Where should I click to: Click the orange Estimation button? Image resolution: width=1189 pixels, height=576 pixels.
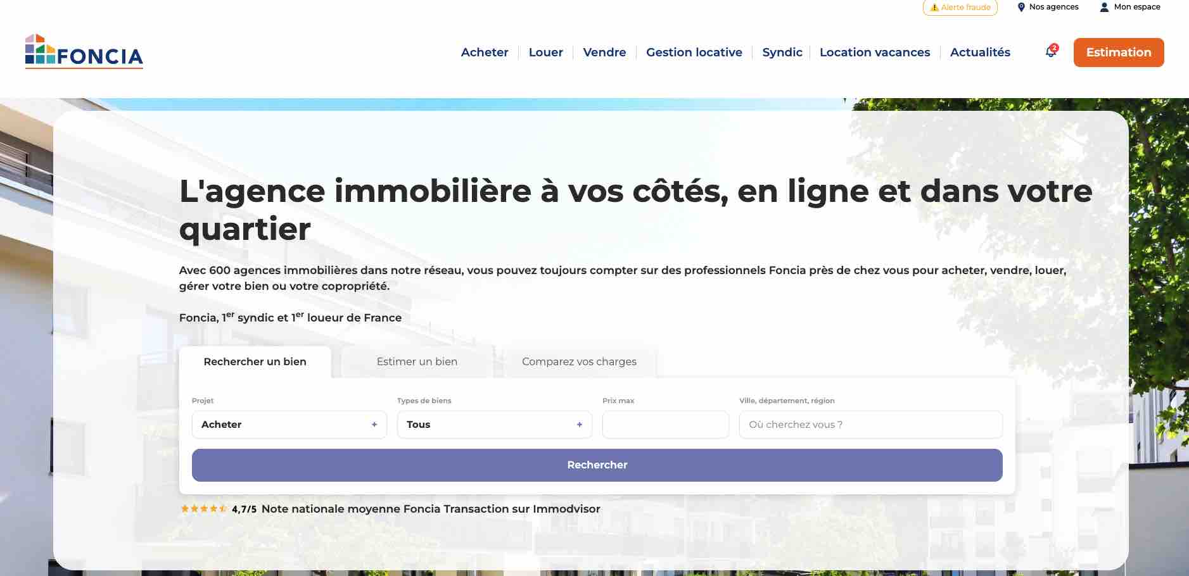(x=1119, y=53)
